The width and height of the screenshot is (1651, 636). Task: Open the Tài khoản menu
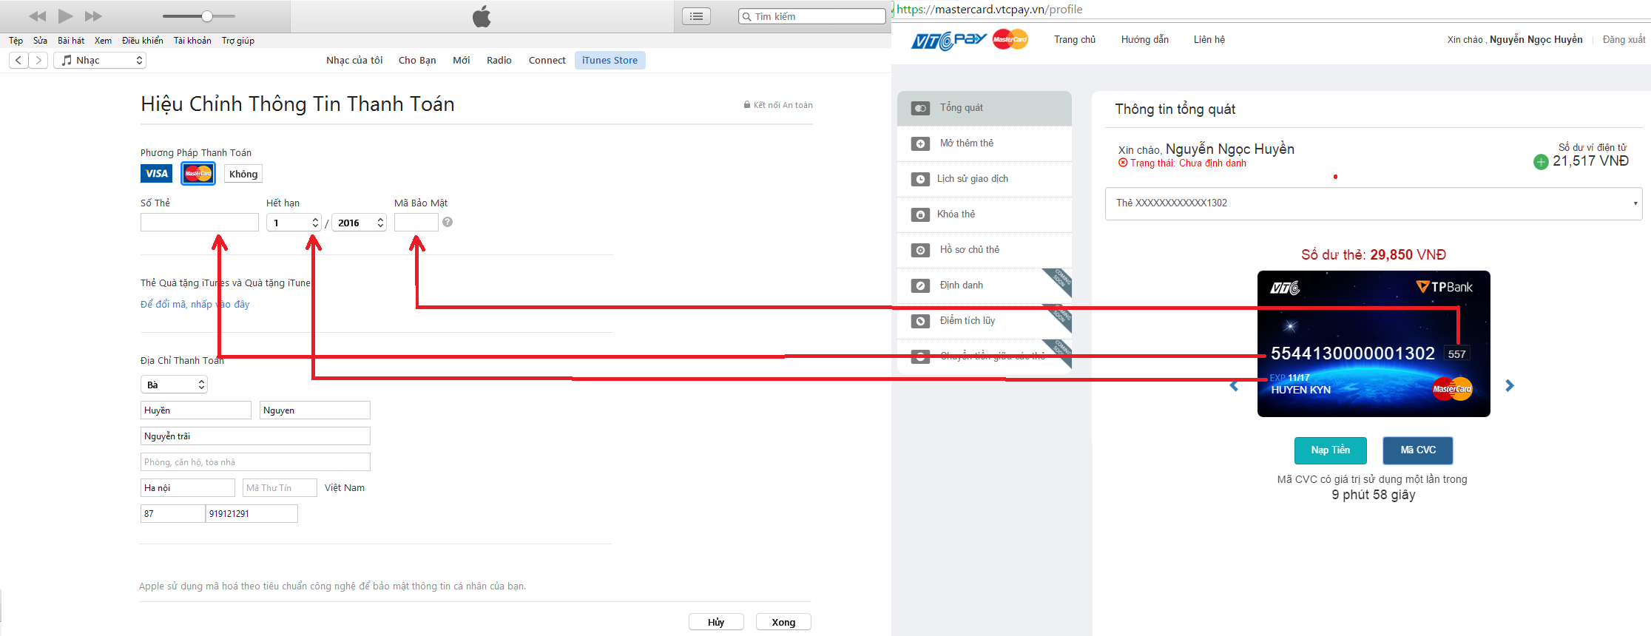click(x=192, y=41)
